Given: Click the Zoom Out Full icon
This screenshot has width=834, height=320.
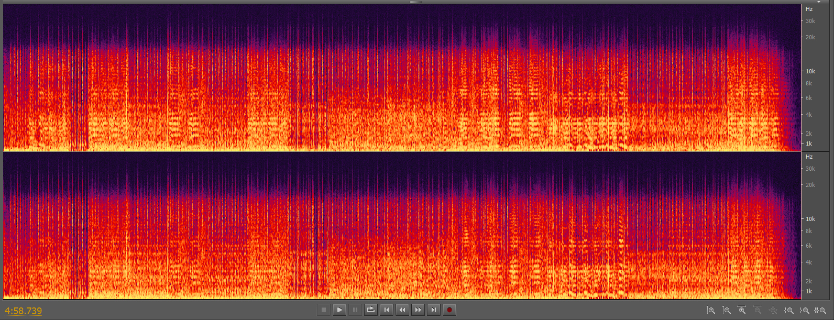Looking at the screenshot, I should 773,311.
